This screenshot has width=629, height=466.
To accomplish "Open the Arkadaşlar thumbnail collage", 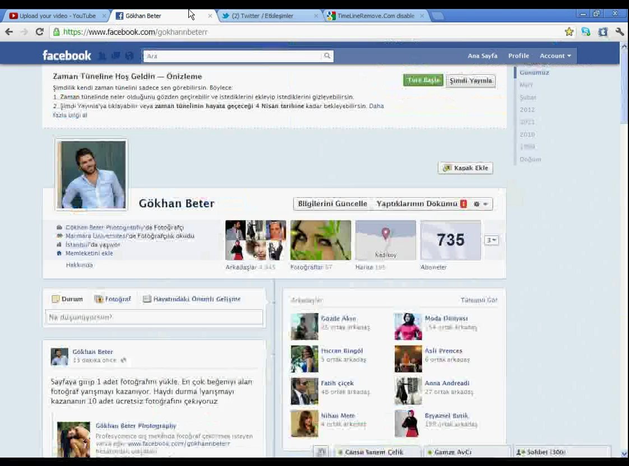I will click(x=256, y=240).
